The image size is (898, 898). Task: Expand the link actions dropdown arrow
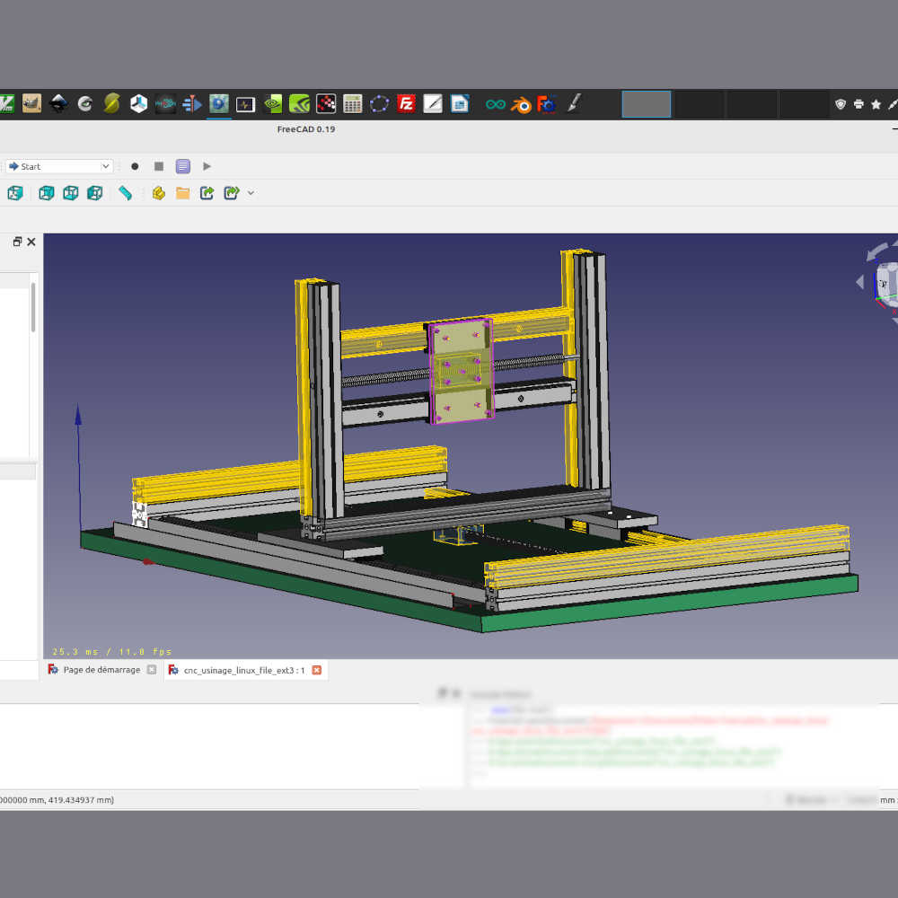point(251,193)
